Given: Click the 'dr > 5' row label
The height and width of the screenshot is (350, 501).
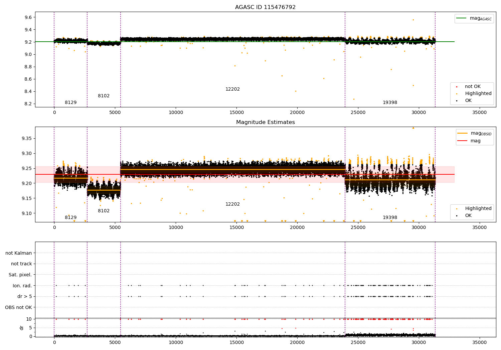Looking at the screenshot, I should pyautogui.click(x=25, y=297).
